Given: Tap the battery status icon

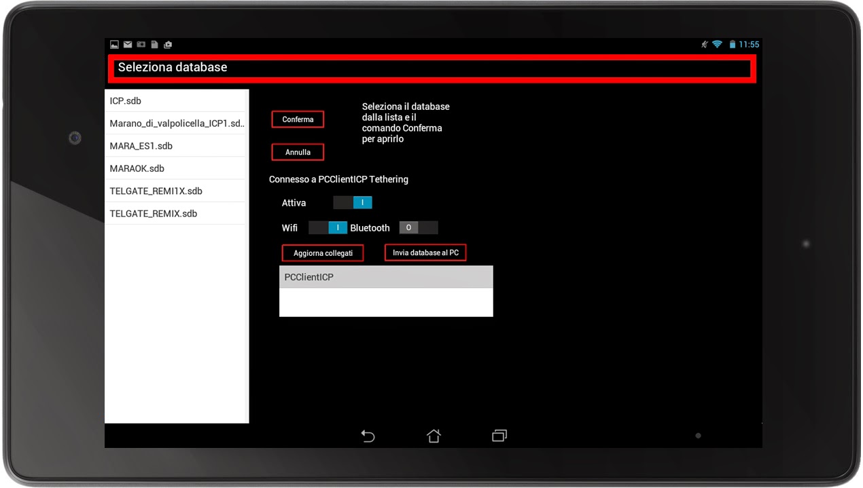Looking at the screenshot, I should [733, 44].
